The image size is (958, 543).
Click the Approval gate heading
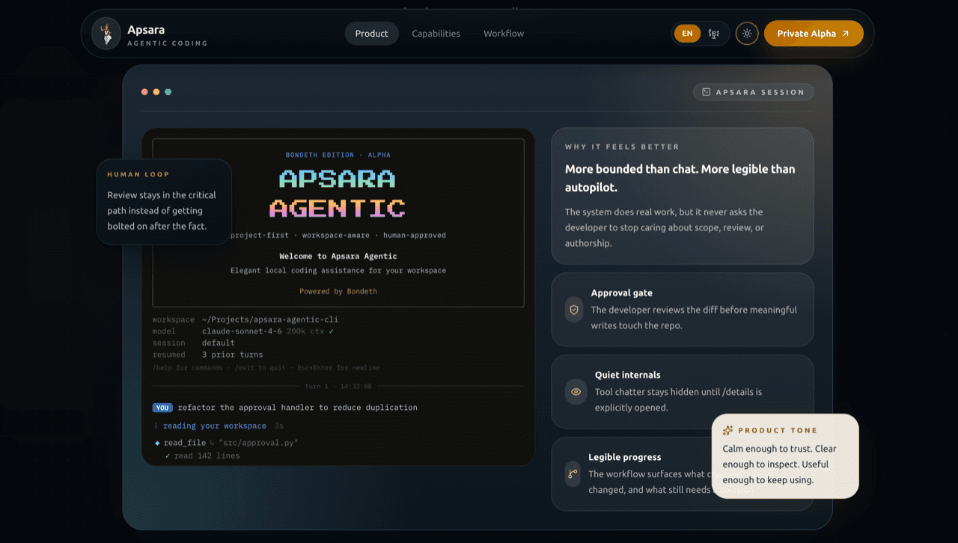coord(621,293)
